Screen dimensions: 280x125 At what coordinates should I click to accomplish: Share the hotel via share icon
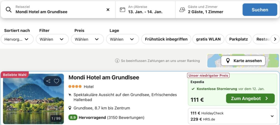(48, 81)
